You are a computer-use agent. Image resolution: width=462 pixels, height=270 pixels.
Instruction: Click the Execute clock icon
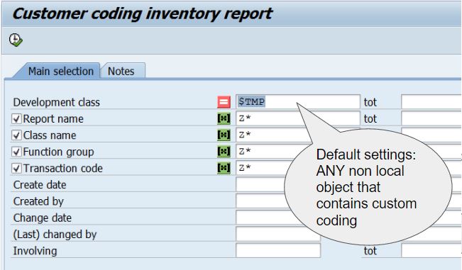click(16, 40)
